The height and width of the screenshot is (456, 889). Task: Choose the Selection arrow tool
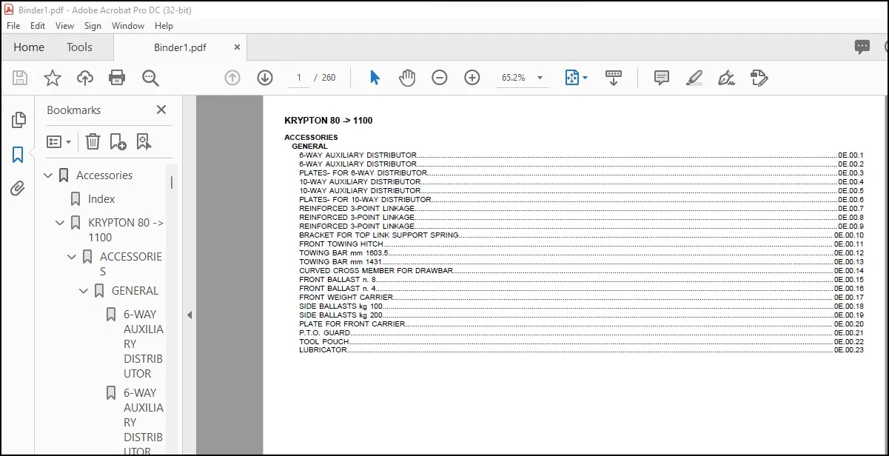pyautogui.click(x=375, y=78)
